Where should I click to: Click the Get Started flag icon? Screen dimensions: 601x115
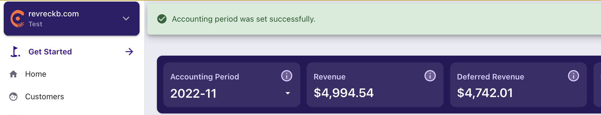(15, 52)
